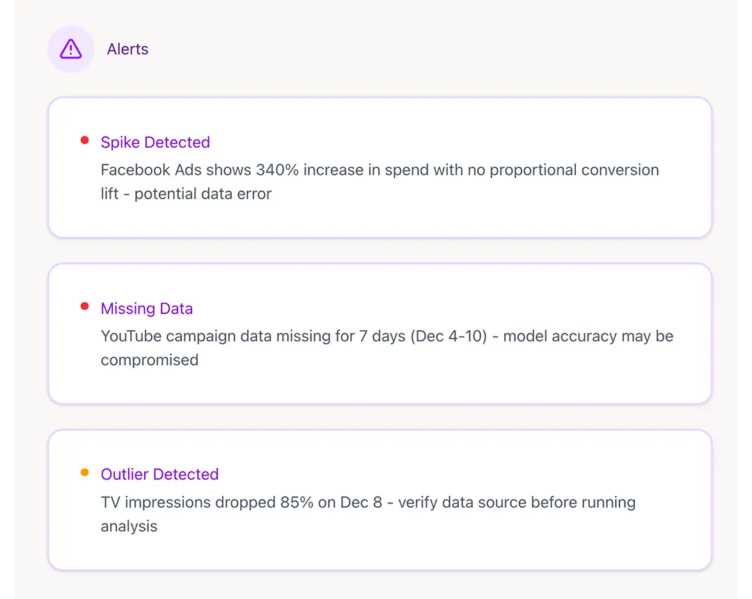Click the Alerts section heading
Image resolution: width=752 pixels, height=599 pixels.
(127, 49)
